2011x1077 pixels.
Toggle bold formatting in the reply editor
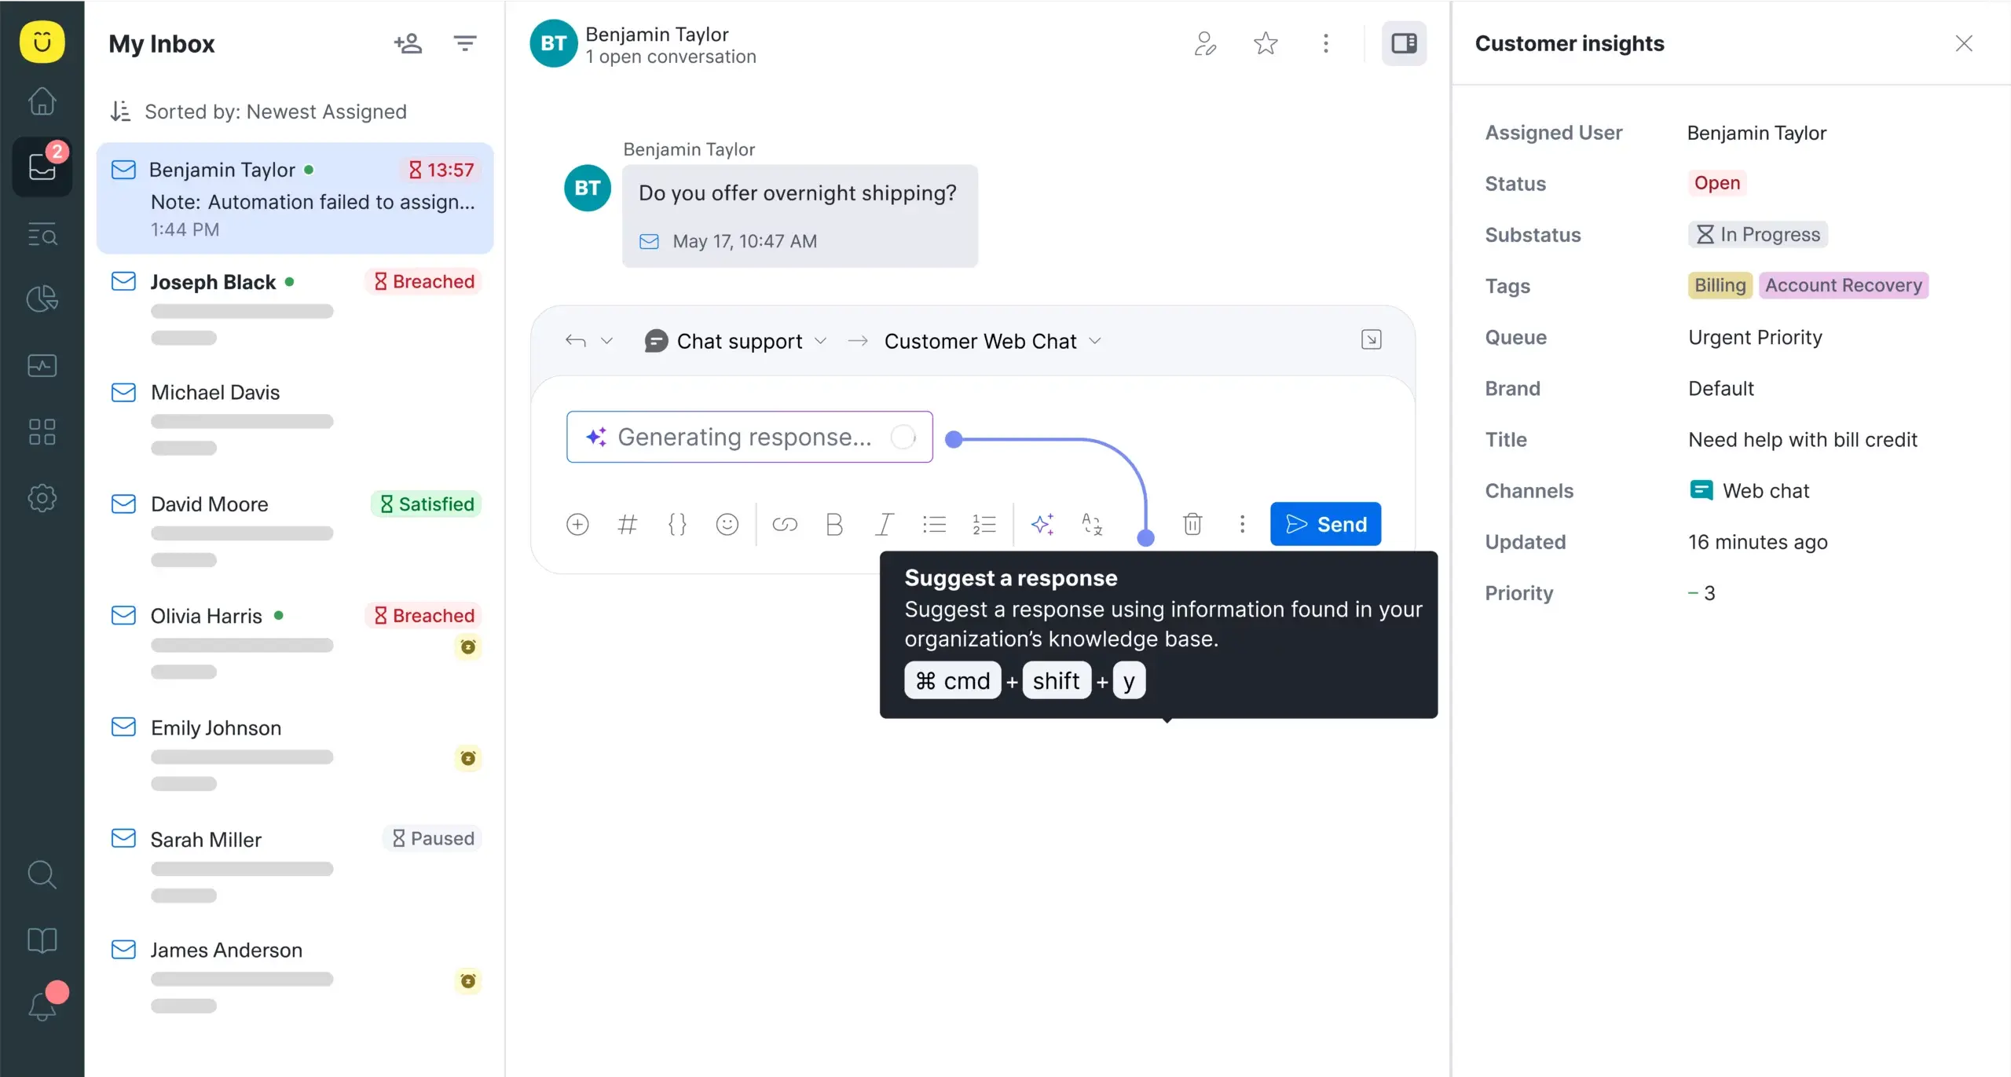[834, 524]
